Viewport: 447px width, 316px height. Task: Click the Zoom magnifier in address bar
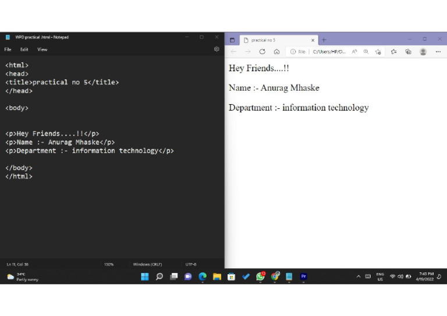click(x=366, y=52)
